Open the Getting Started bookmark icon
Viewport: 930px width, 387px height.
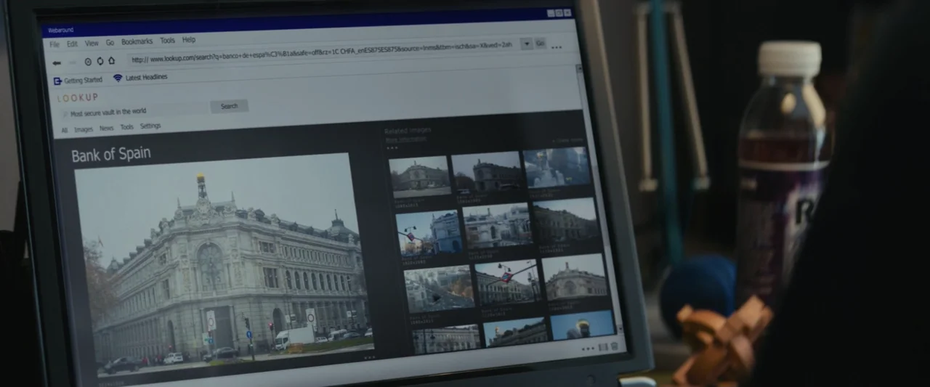58,81
